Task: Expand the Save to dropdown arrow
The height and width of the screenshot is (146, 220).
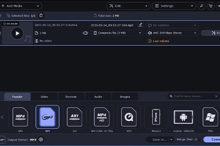Action: [x=171, y=139]
